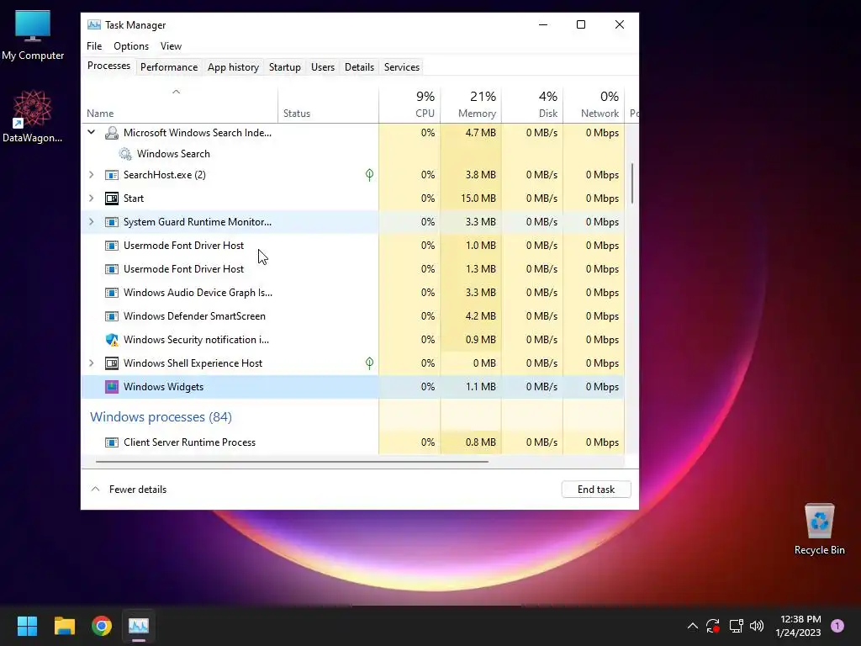Select the 1.3 MB Usermode Font Driver Host row

point(352,269)
